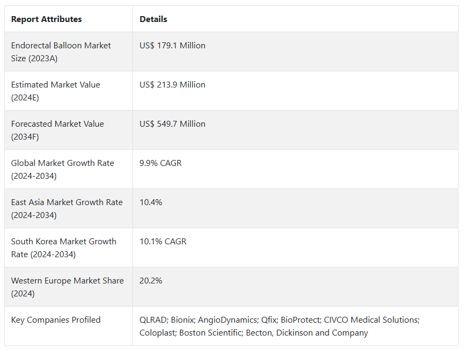465x349 pixels.
Task: Click the "Report Attributes" column header
Action: [x=47, y=19]
